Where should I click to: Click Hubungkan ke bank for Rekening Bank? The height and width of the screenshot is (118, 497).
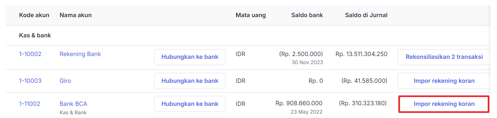(x=190, y=57)
